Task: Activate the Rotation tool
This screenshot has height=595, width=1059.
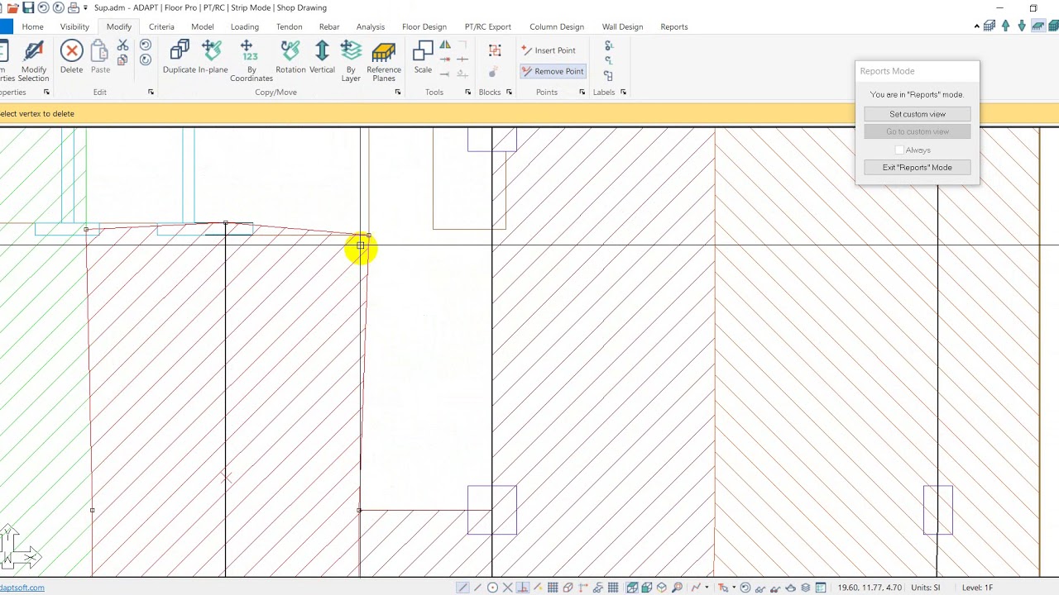Action: point(290,57)
